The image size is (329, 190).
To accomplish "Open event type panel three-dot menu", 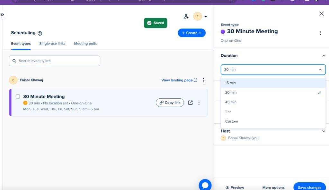I will [x=320, y=33].
